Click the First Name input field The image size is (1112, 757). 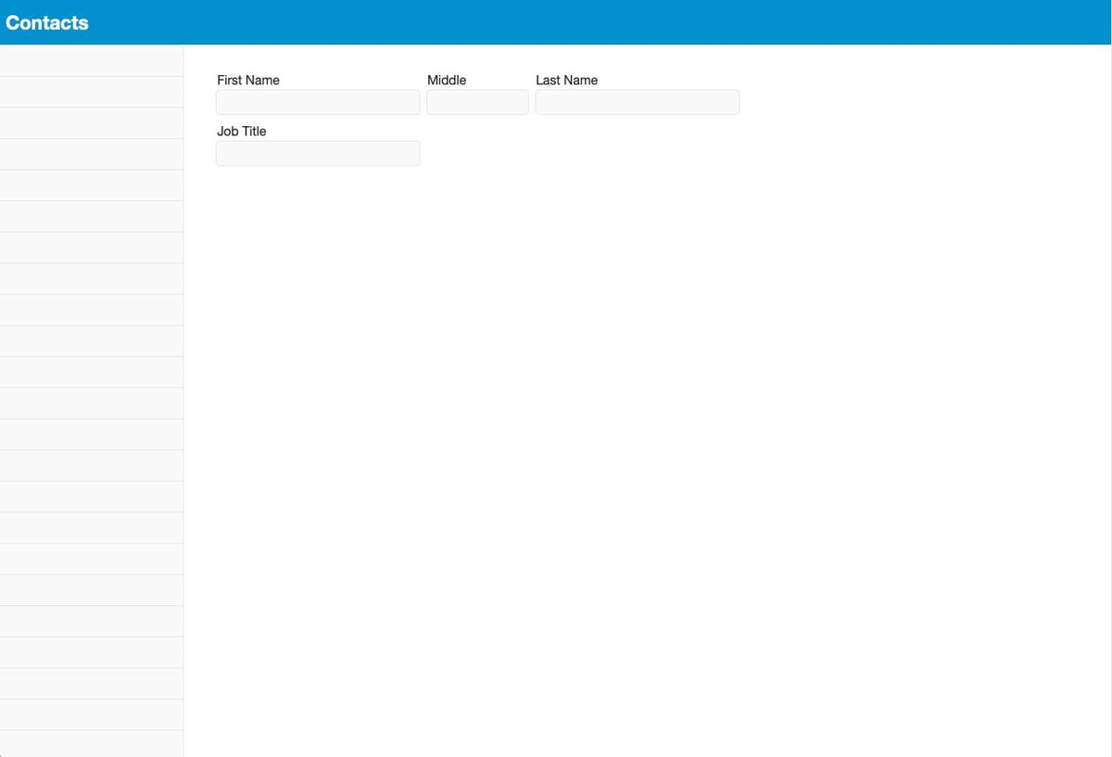click(318, 102)
